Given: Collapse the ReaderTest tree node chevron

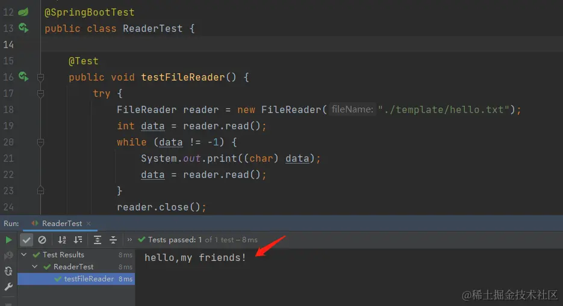Looking at the screenshot, I should click(34, 266).
